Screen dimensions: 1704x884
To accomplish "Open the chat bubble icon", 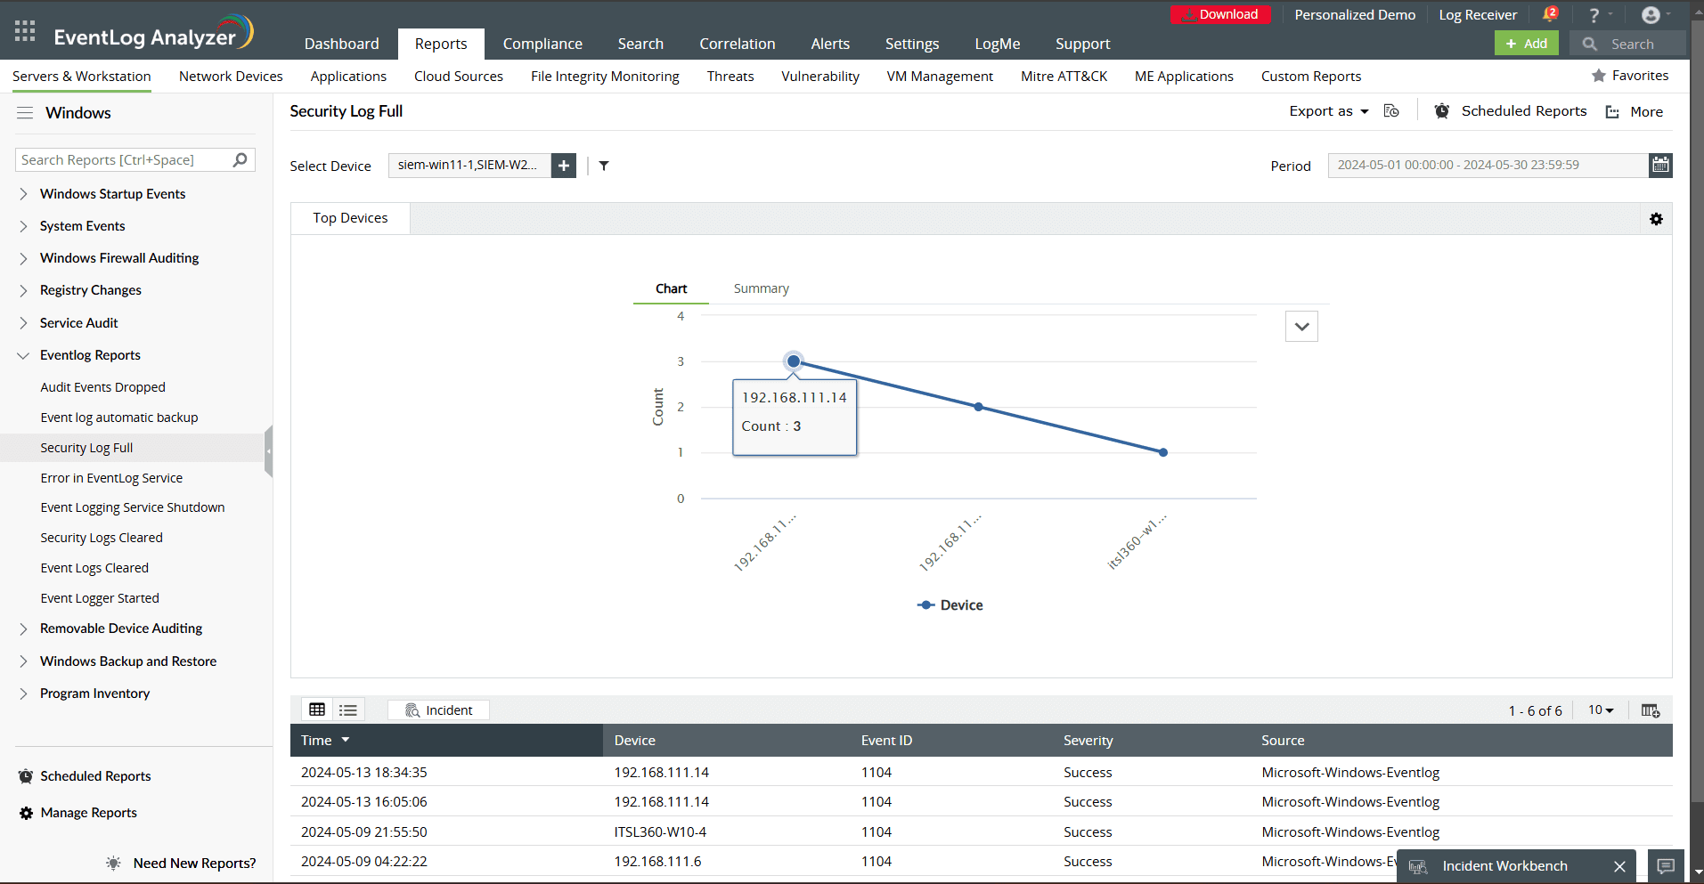I will tap(1666, 866).
